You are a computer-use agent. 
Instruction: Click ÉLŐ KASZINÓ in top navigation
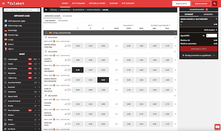pos(128,3)
